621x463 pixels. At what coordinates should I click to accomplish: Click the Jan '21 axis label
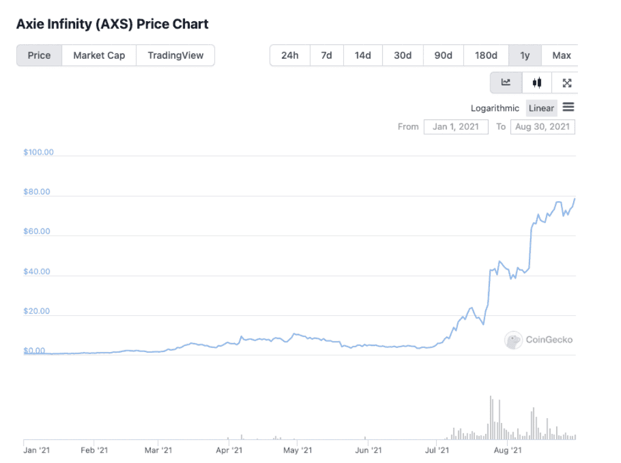pos(36,450)
